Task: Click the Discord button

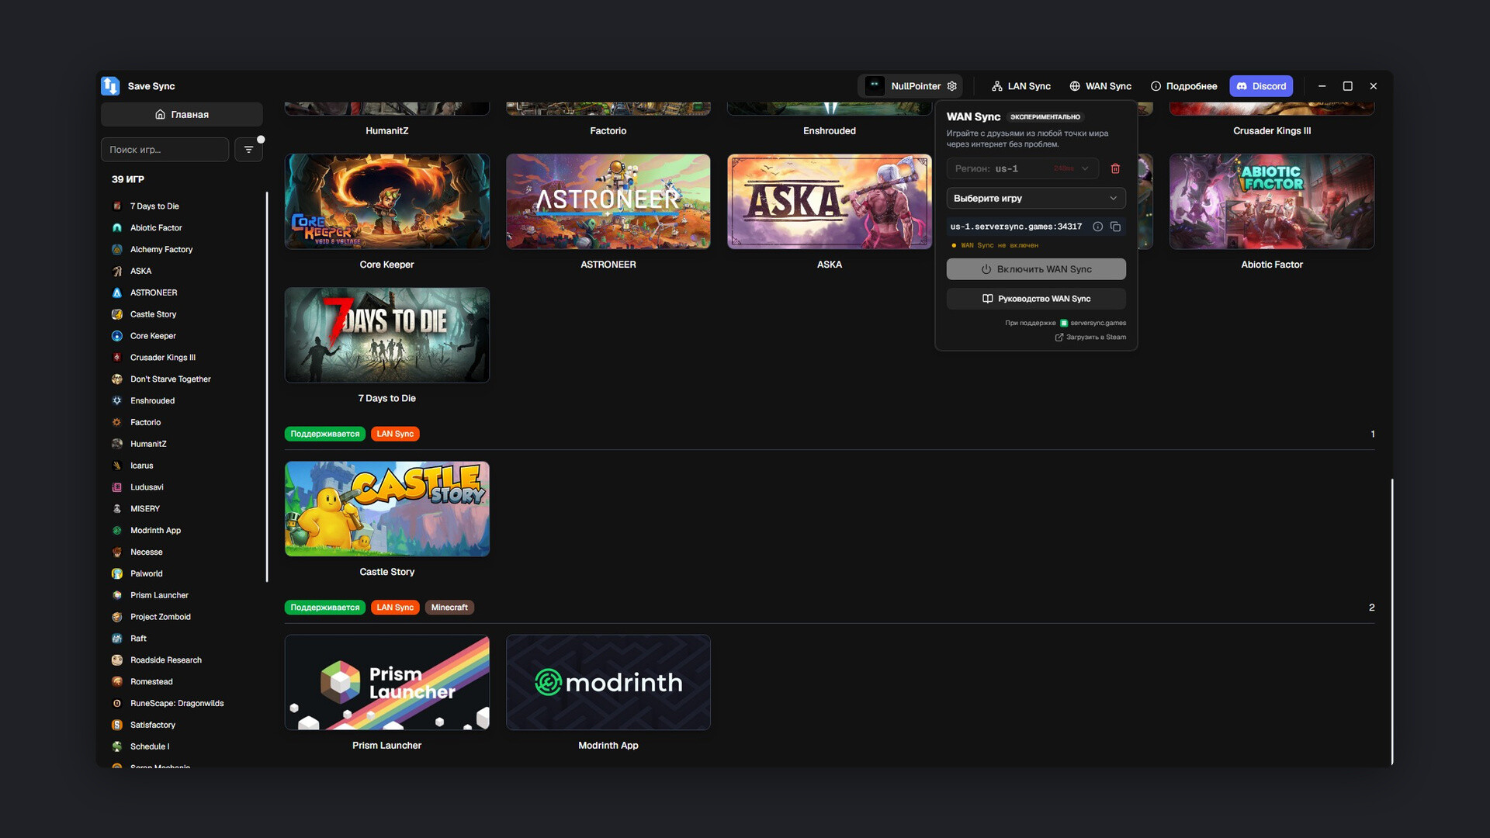Action: tap(1261, 86)
